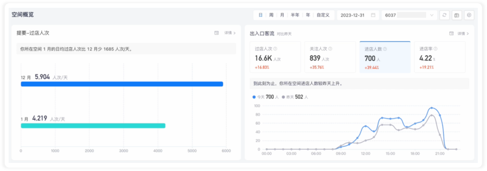Screen dimensions: 487x171
Task: Click the blue 12 月 bar
Action: coord(122,84)
